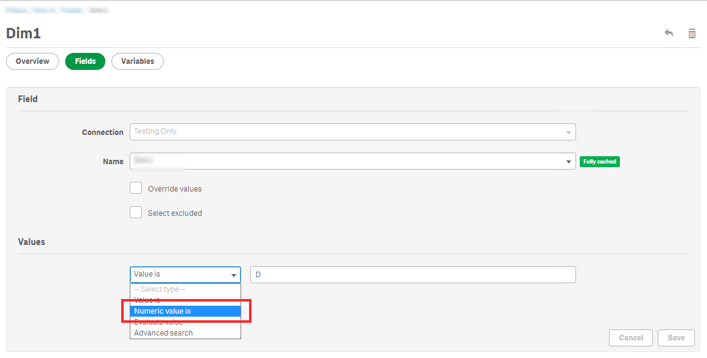Click the green Fully cached badge
Viewport: 707px width, 358px height.
pos(599,162)
